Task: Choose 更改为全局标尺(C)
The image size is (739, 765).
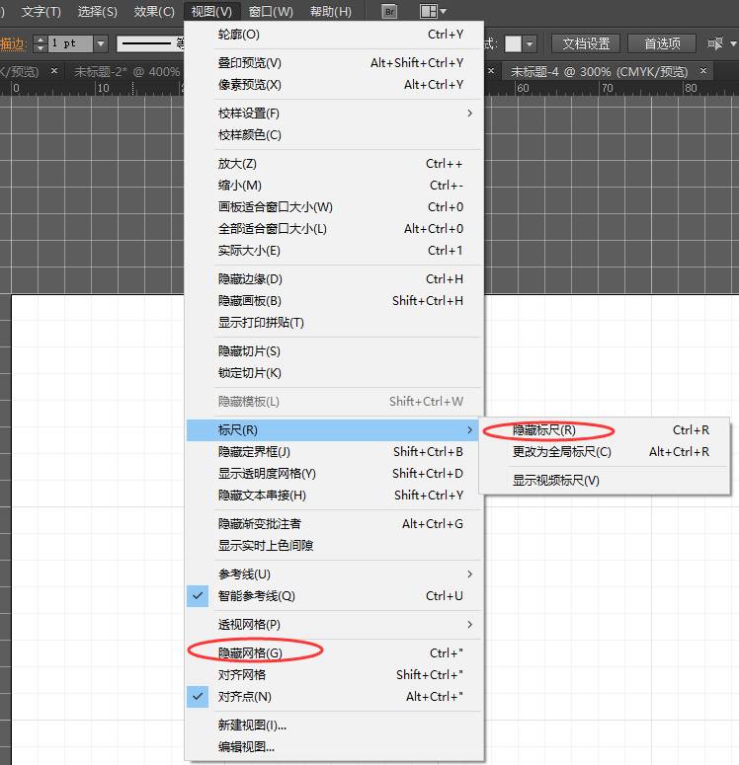Action: tap(605, 452)
